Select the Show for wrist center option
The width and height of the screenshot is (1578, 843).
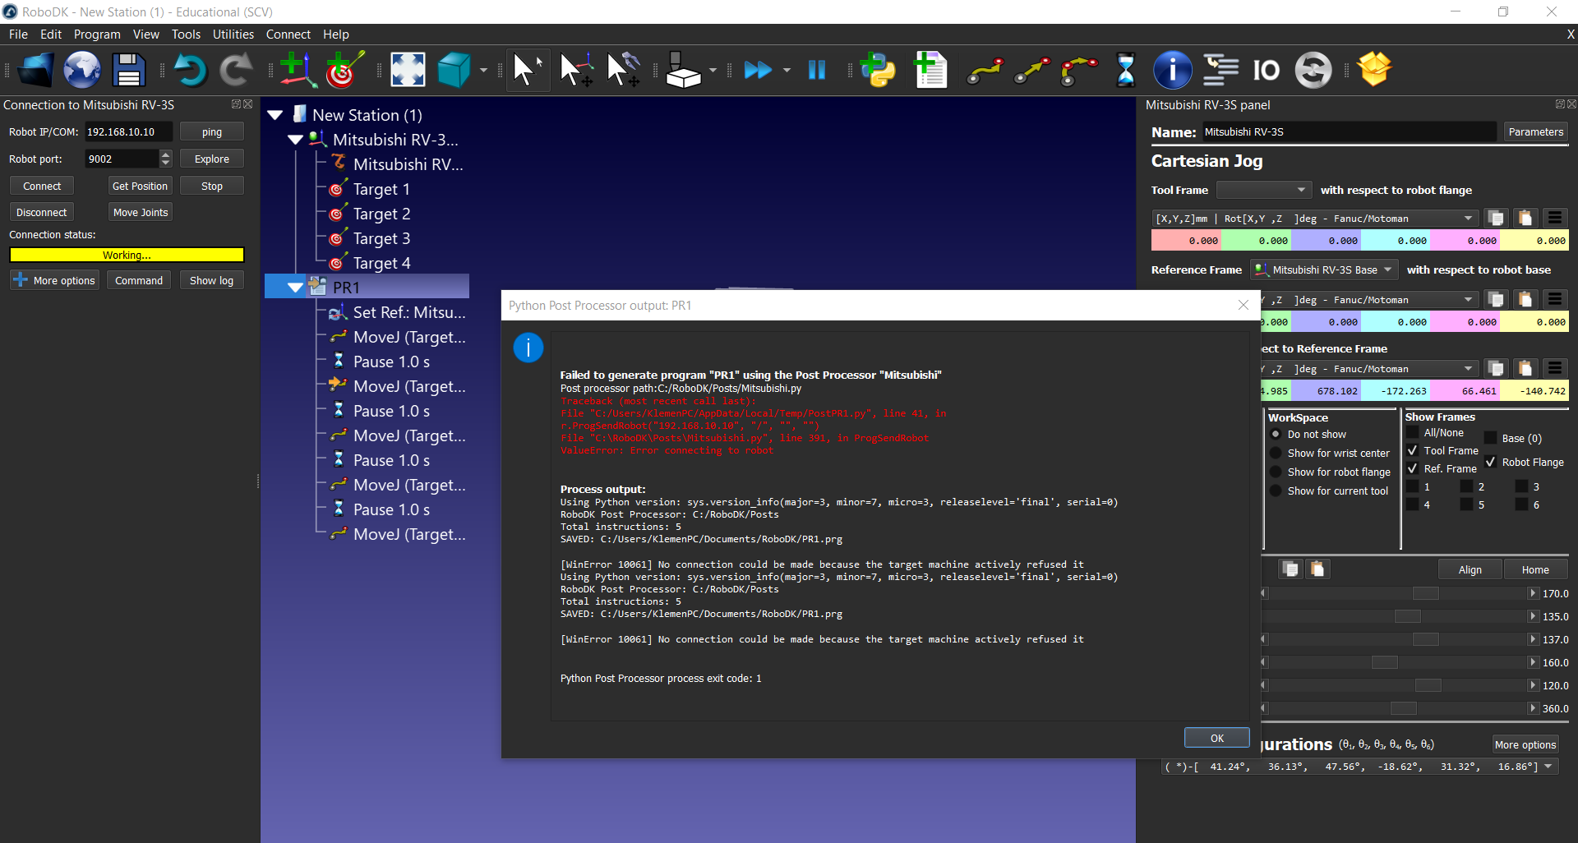pos(1276,453)
